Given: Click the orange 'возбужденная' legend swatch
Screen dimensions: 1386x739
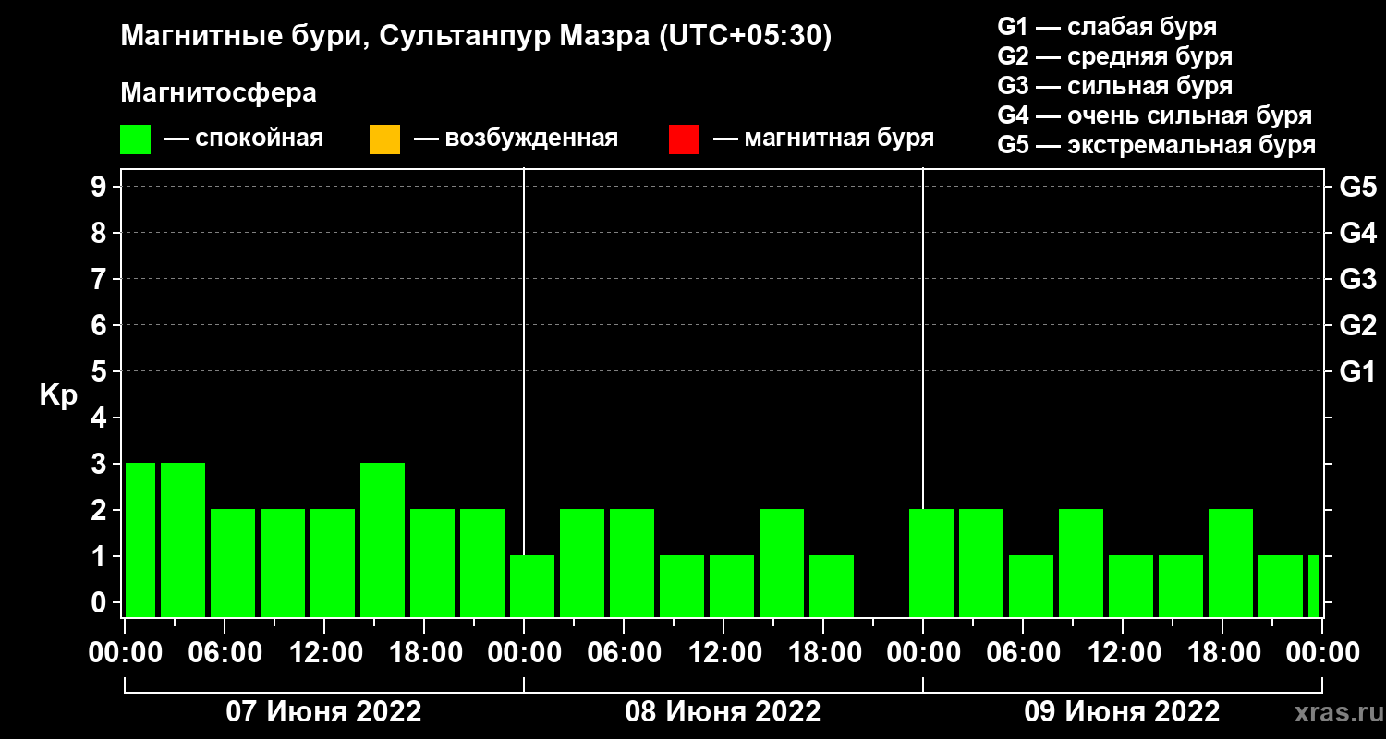Looking at the screenshot, I should 384,139.
